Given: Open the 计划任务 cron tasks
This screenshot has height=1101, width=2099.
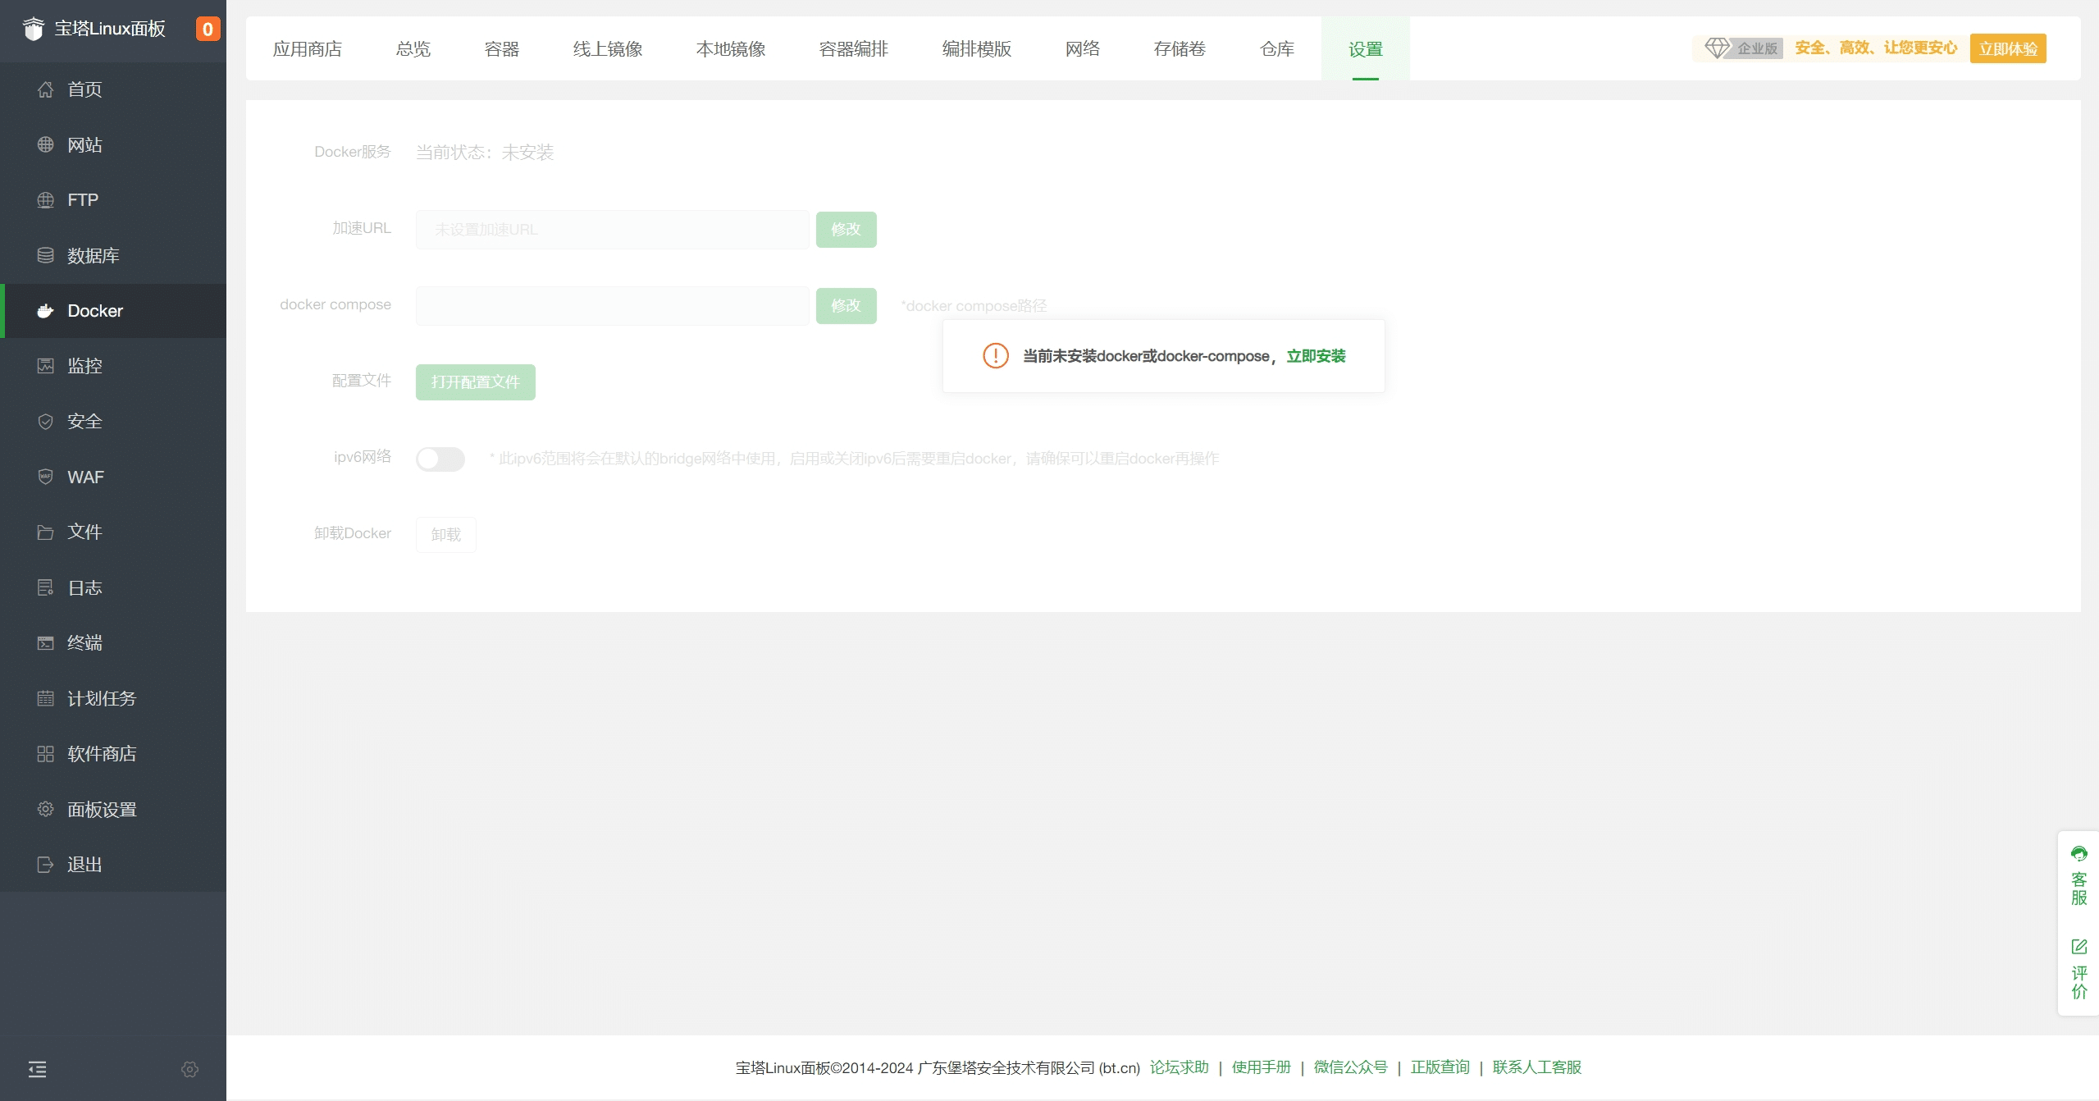Looking at the screenshot, I should (x=102, y=698).
